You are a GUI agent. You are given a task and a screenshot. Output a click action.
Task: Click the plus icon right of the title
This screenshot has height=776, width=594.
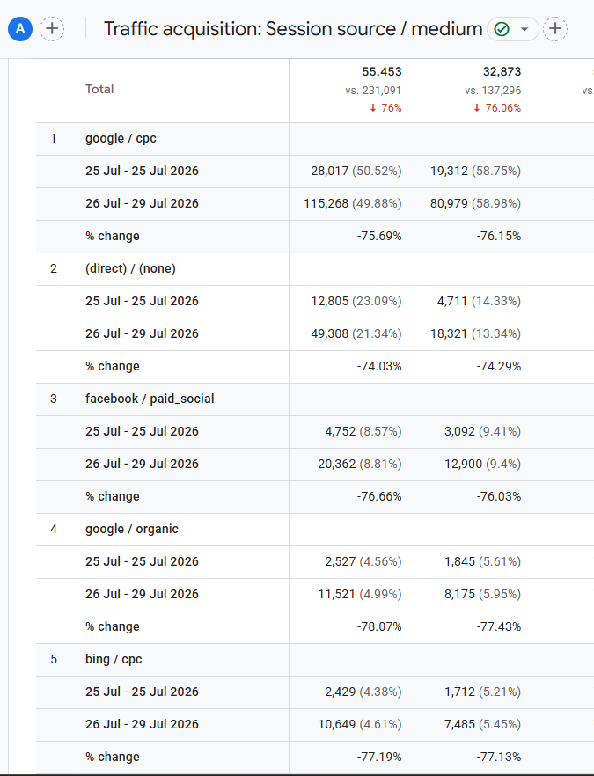click(555, 29)
